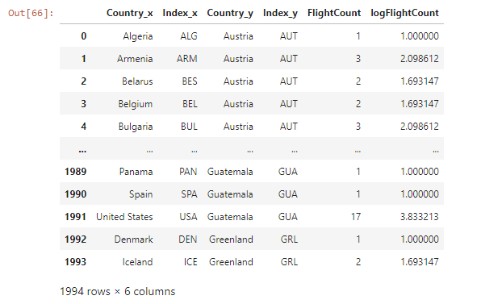Select the Panama cell in row 1989
The width and height of the screenshot is (481, 304).
click(x=136, y=172)
